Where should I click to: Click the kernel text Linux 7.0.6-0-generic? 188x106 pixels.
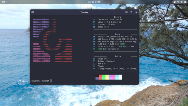(109, 22)
